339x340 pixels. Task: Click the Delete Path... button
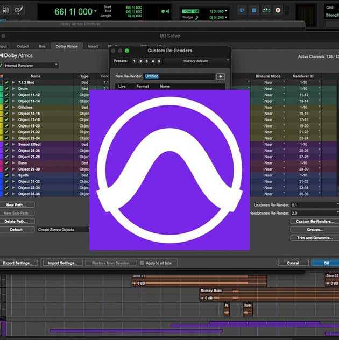(x=16, y=222)
